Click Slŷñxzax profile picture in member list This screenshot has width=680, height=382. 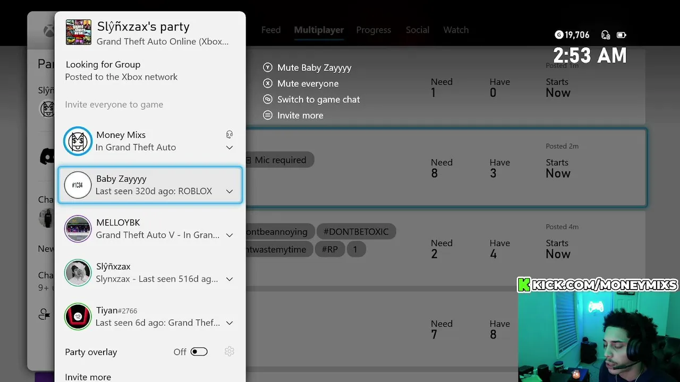pyautogui.click(x=78, y=273)
